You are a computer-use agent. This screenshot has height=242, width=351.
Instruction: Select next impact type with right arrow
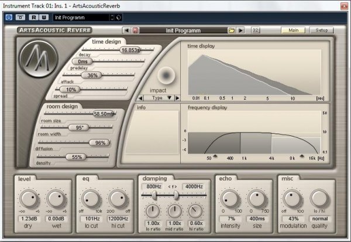coord(177,98)
